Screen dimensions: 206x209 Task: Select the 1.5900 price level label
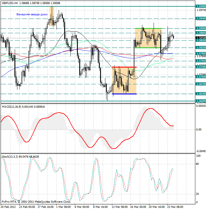tap(201, 28)
